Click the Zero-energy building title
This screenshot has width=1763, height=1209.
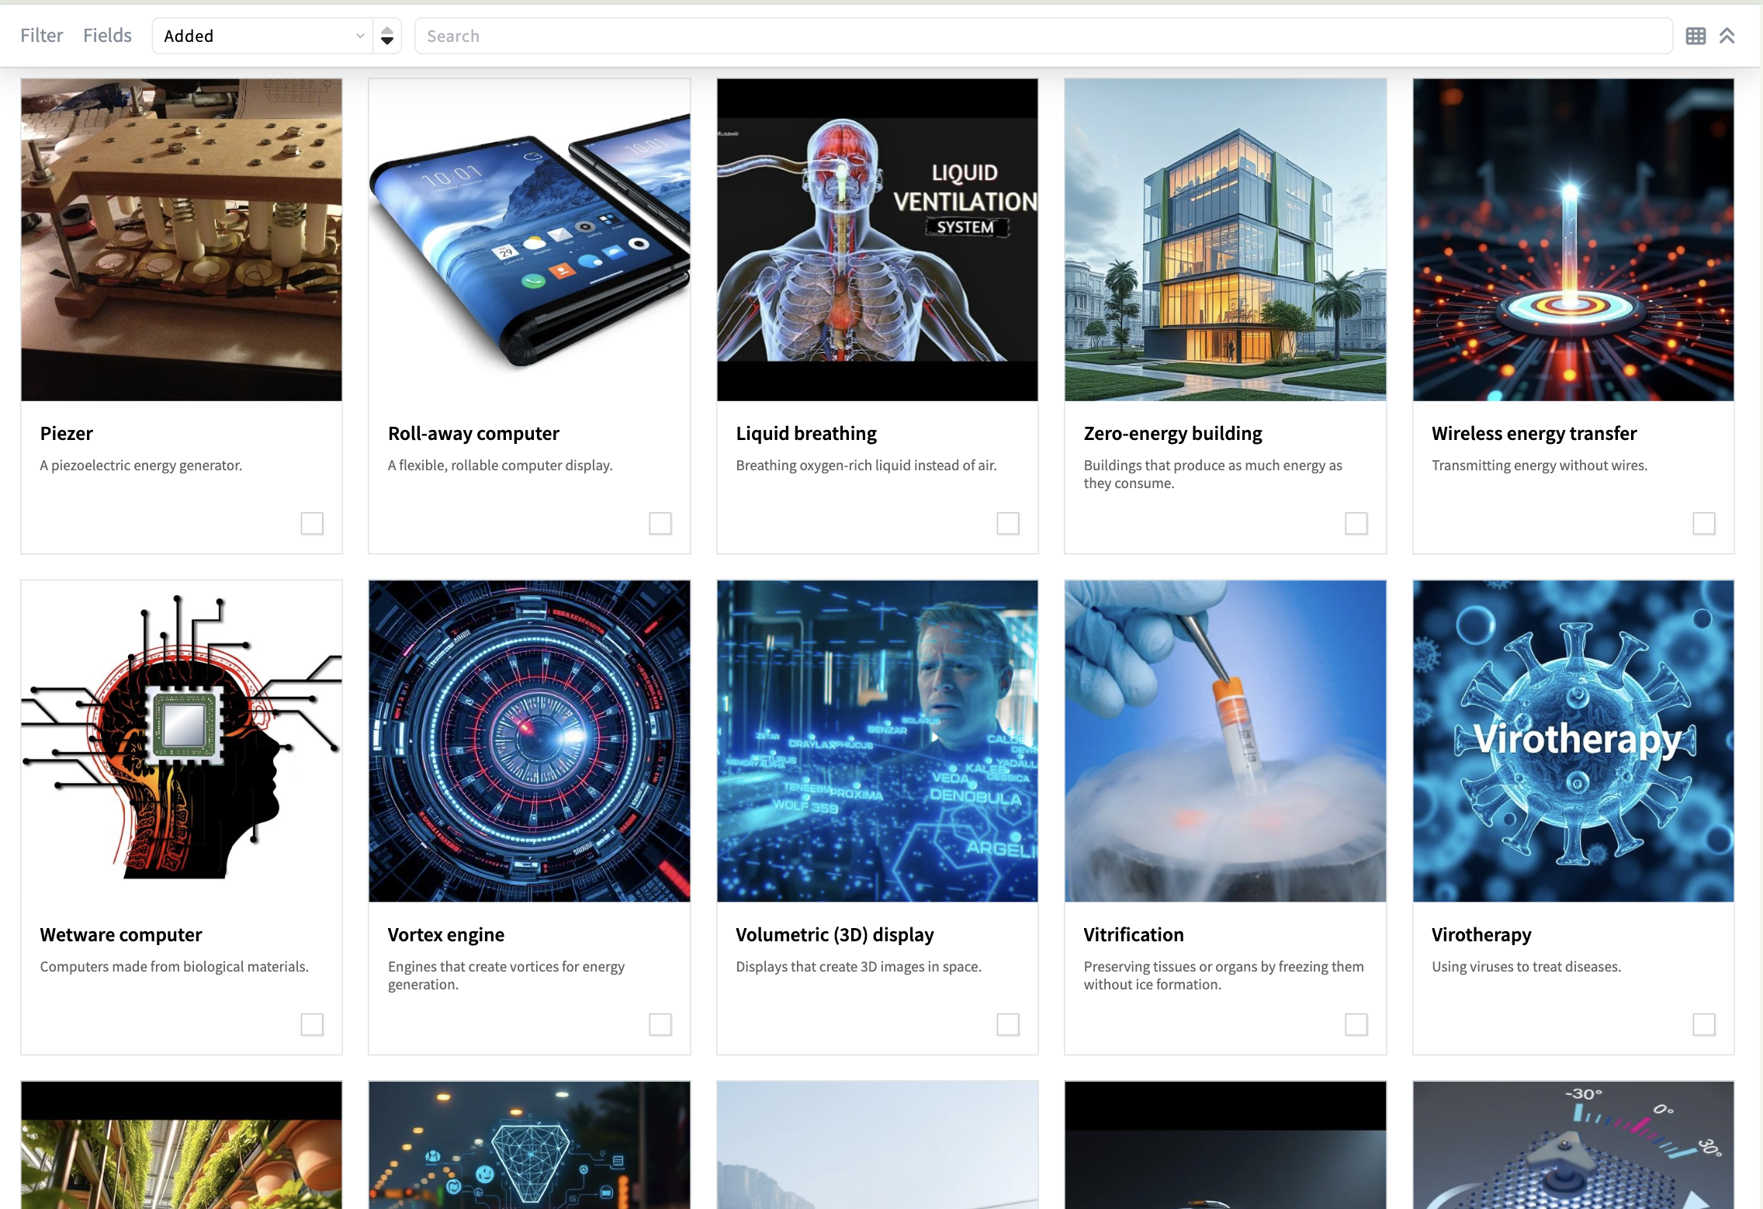(x=1173, y=433)
